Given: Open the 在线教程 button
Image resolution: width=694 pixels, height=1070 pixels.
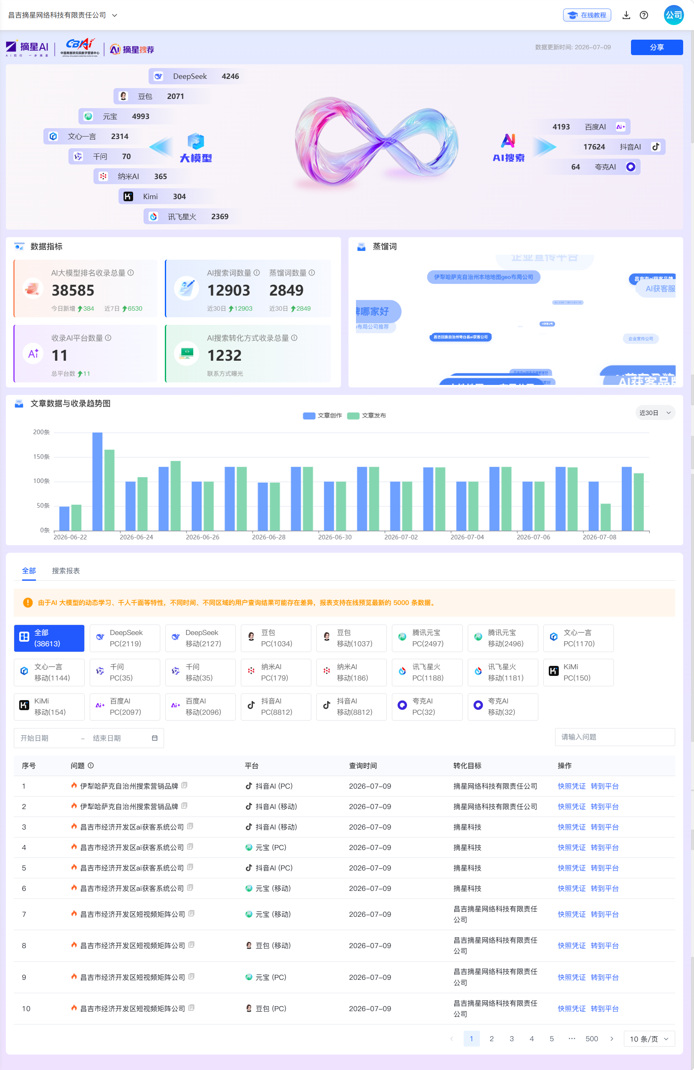Looking at the screenshot, I should tap(587, 15).
